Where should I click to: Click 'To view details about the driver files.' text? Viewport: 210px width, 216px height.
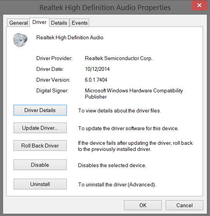tap(120, 111)
